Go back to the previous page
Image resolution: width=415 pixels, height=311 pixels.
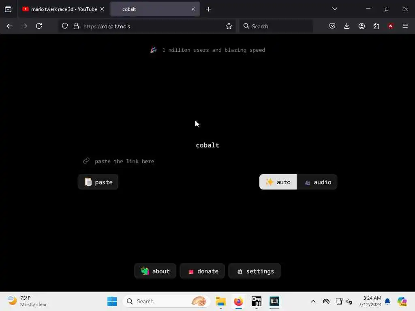[10, 26]
